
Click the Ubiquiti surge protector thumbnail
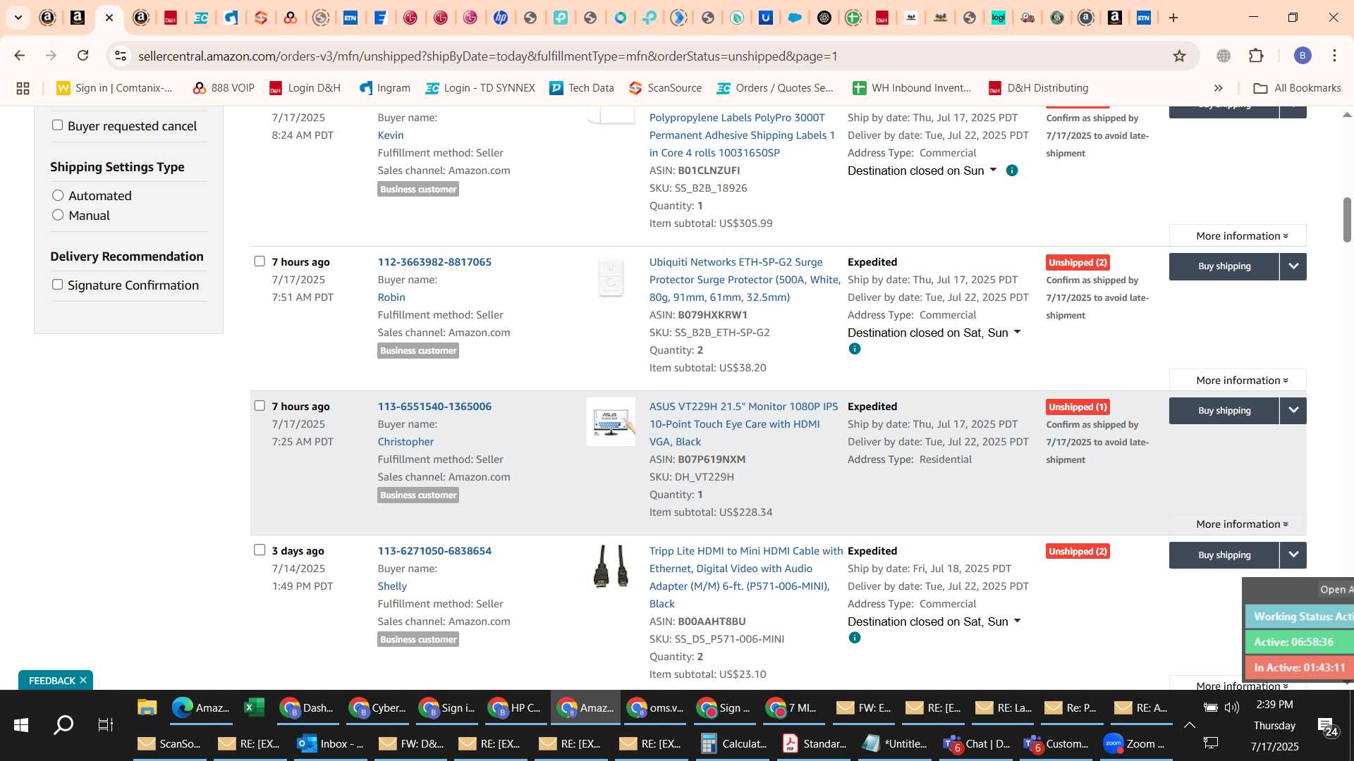tap(611, 277)
